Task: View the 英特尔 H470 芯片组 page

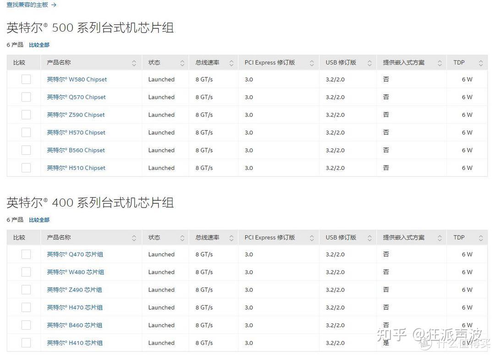Action: pos(75,307)
